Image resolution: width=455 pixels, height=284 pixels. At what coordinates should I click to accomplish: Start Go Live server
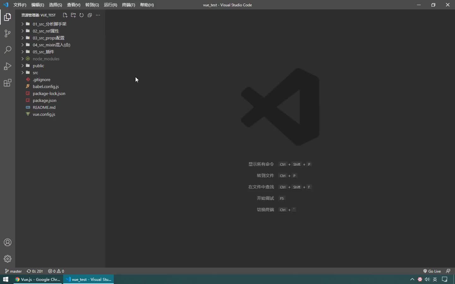click(x=432, y=271)
